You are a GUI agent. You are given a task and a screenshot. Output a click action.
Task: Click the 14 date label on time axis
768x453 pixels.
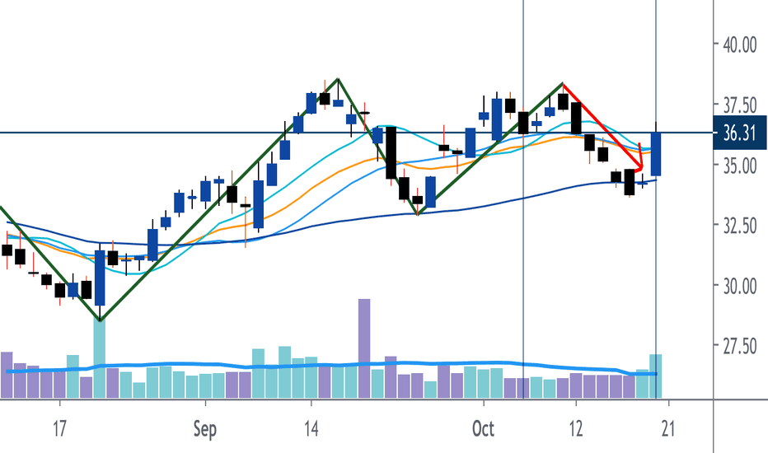tap(311, 429)
